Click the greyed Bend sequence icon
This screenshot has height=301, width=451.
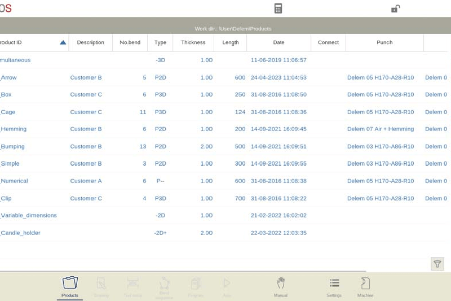(164, 285)
